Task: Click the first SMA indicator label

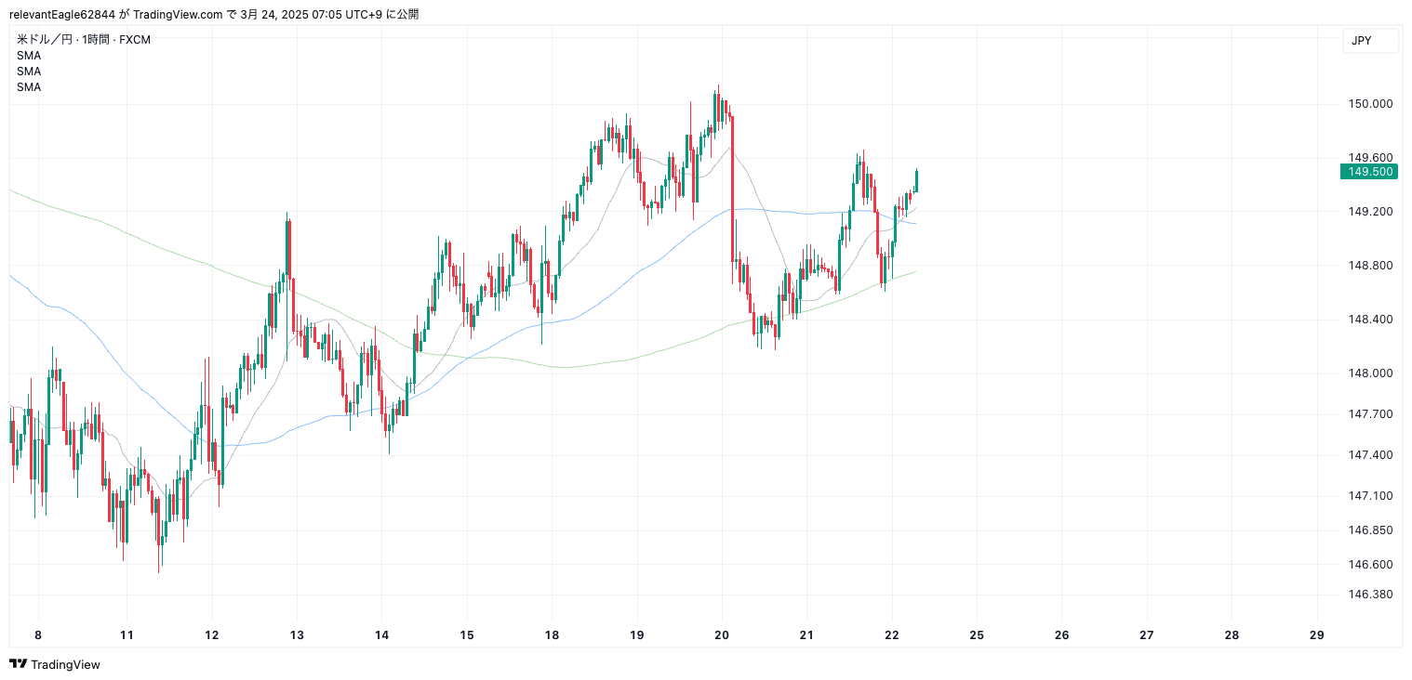Action: (29, 56)
